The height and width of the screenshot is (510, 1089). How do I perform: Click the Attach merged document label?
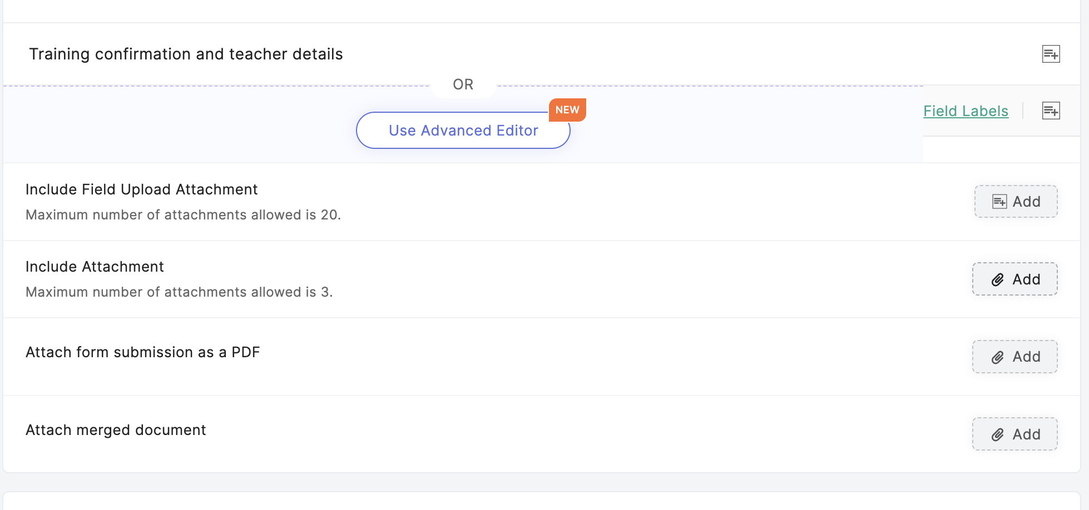pyautogui.click(x=116, y=430)
